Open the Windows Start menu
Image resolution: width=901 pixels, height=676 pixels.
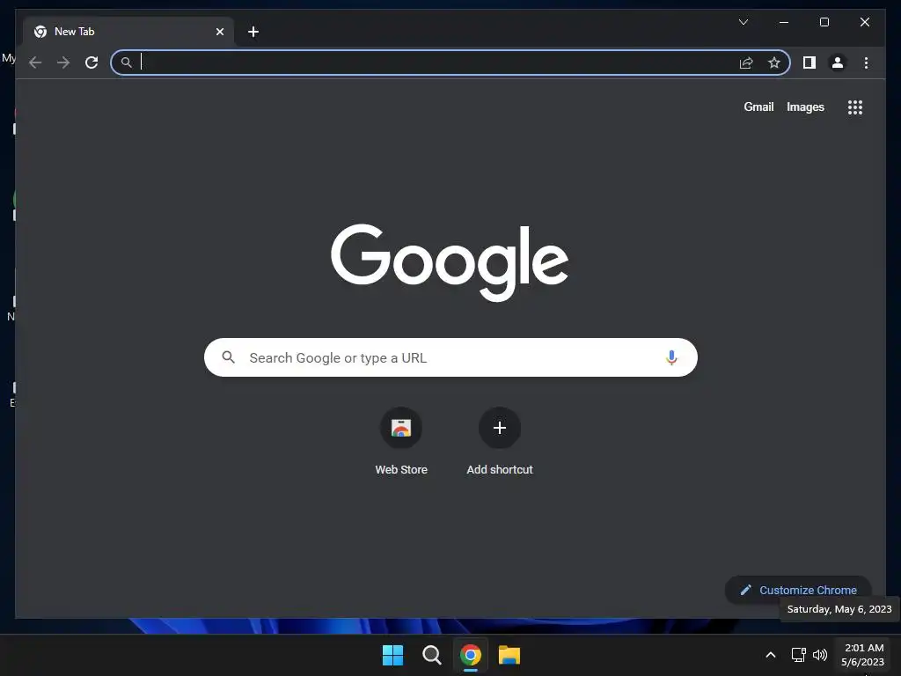tap(393, 655)
